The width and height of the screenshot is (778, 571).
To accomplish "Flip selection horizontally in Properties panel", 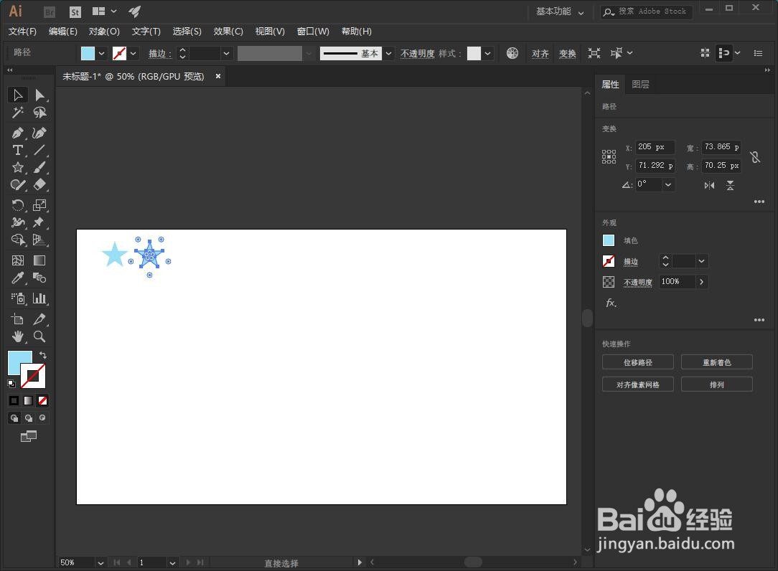I will [x=709, y=186].
